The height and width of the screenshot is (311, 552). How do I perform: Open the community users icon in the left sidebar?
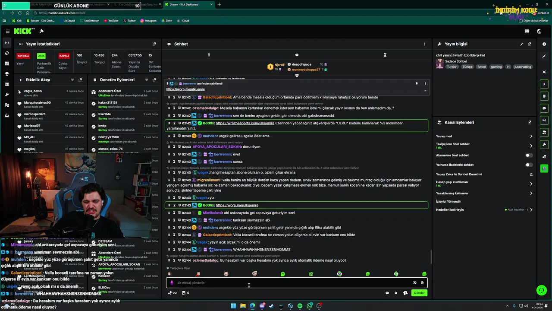(x=6, y=105)
